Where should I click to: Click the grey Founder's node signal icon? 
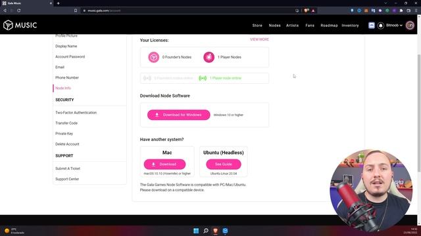coord(147,78)
